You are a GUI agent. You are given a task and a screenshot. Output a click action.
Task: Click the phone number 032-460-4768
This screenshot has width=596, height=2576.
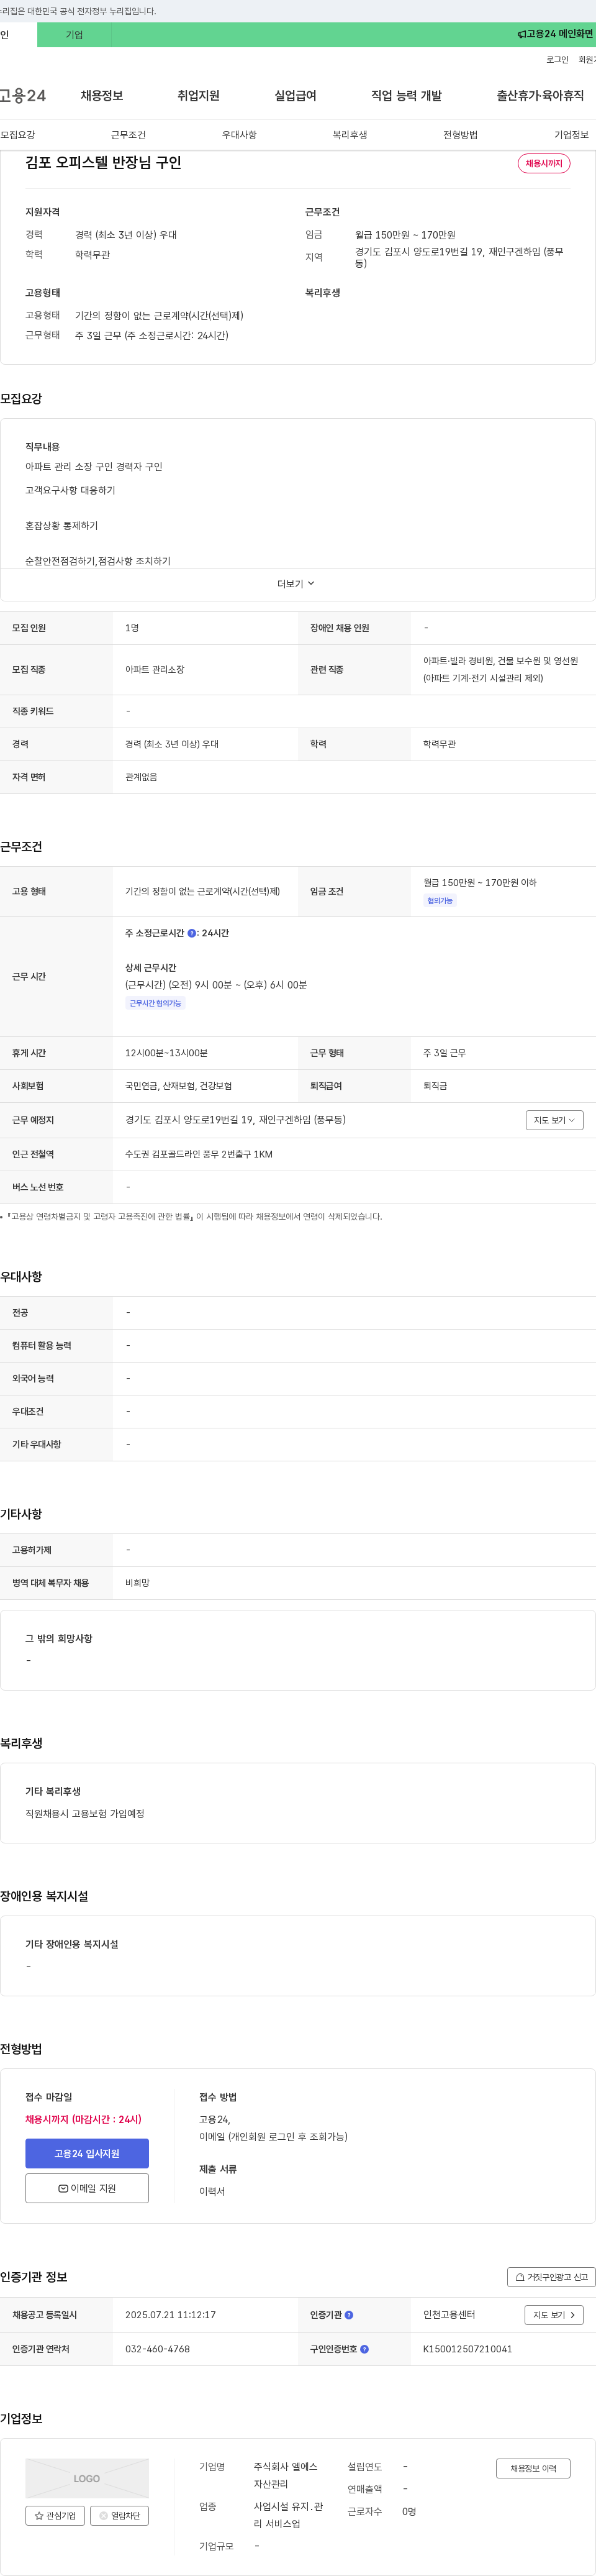point(157,2349)
